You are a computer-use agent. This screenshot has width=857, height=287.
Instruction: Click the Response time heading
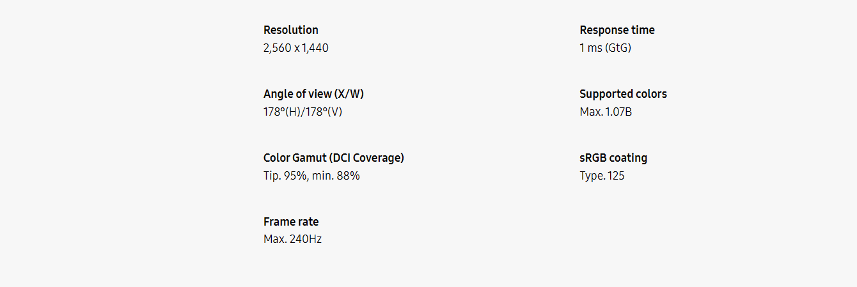click(x=617, y=30)
